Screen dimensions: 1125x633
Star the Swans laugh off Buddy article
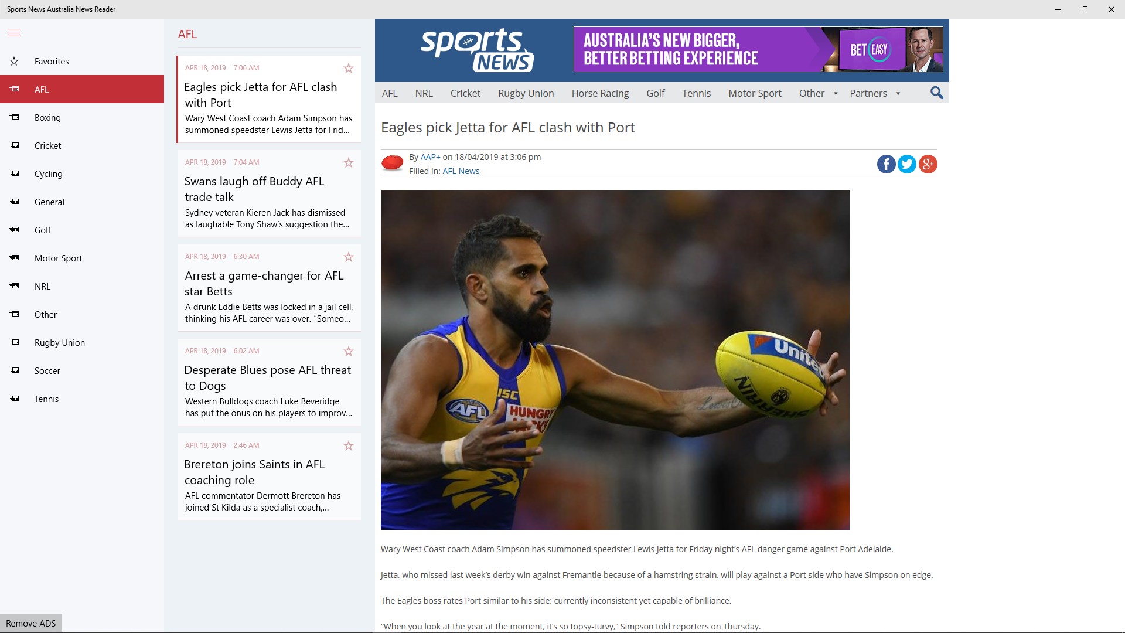click(x=349, y=163)
